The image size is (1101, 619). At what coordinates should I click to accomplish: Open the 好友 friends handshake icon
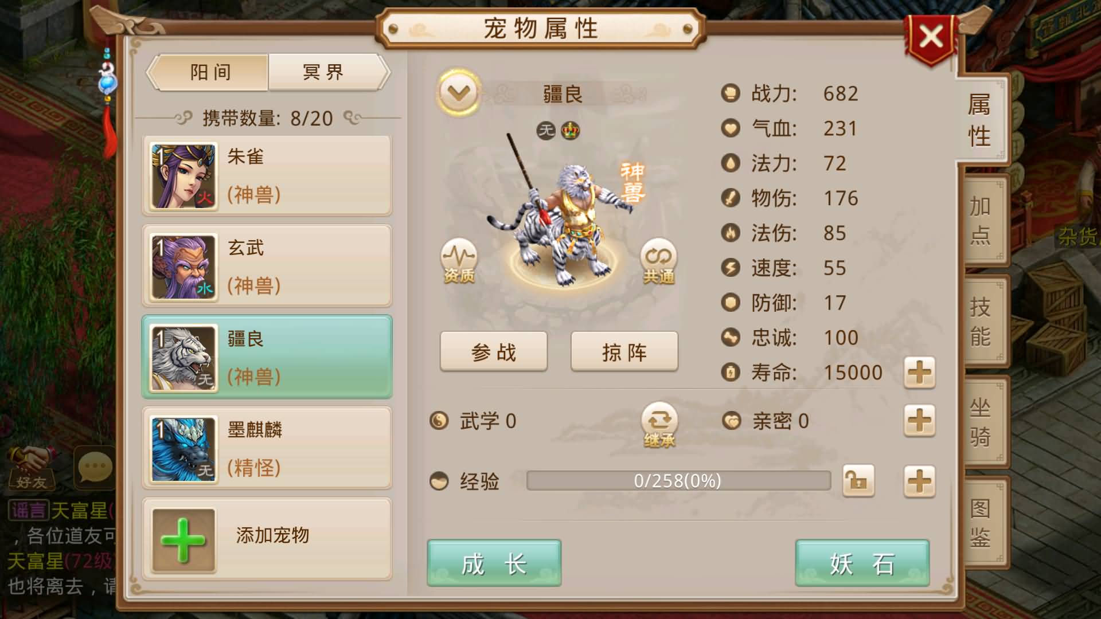(32, 468)
